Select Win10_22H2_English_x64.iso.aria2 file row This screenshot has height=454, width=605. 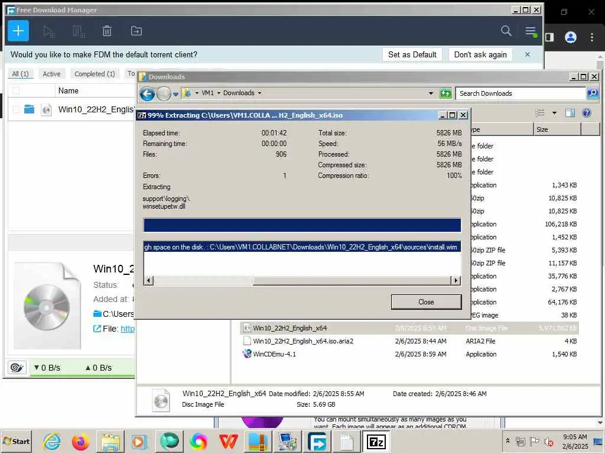[409, 341]
